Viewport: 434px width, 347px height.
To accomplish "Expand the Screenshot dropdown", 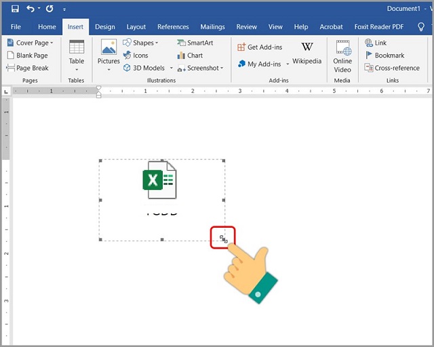I will pos(200,68).
